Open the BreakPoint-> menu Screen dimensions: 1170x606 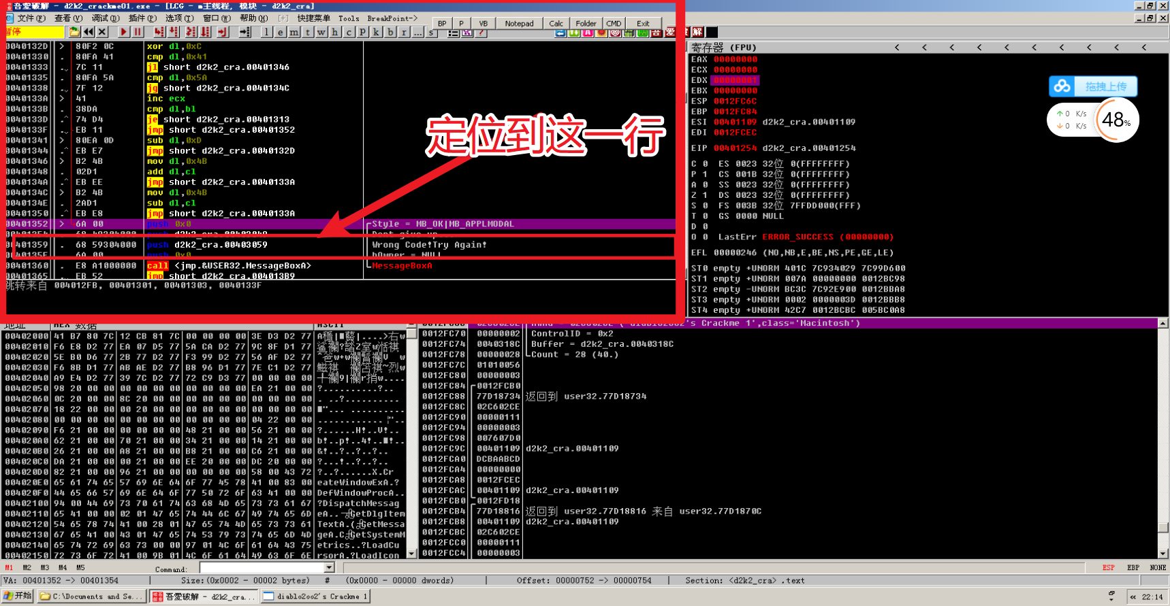click(392, 18)
